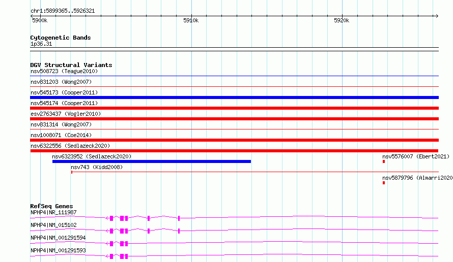Click the small red nsv5576007 marker
Image resolution: width=453 pixels, height=262 pixels.
(x=384, y=161)
